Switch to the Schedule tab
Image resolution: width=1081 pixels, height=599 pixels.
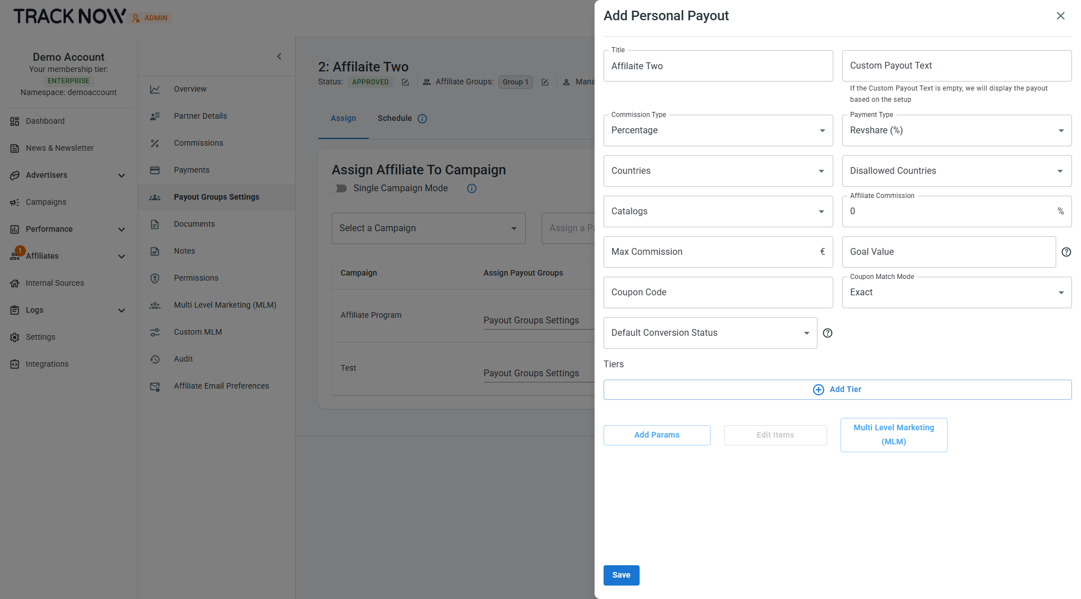pos(395,118)
